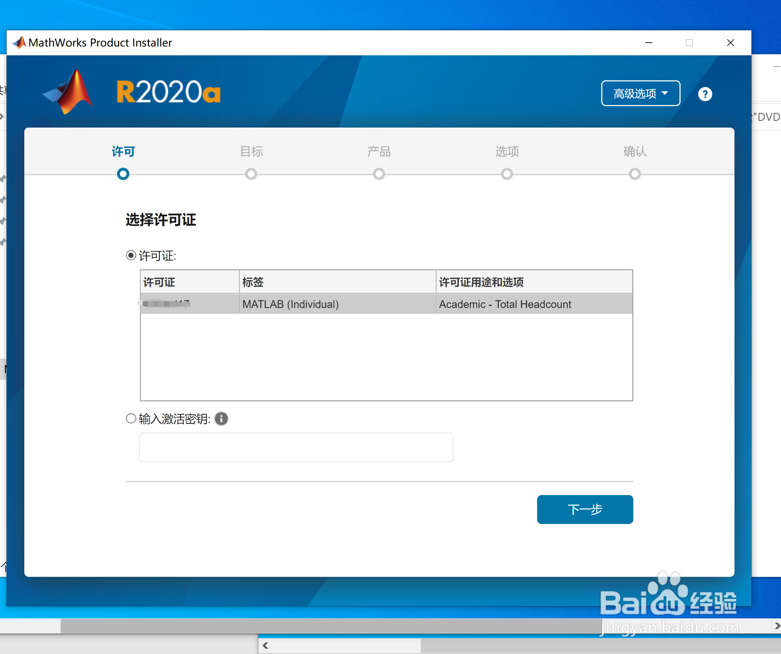The height and width of the screenshot is (654, 781).
Task: Go to the 产品 step tab
Action: [x=379, y=151]
